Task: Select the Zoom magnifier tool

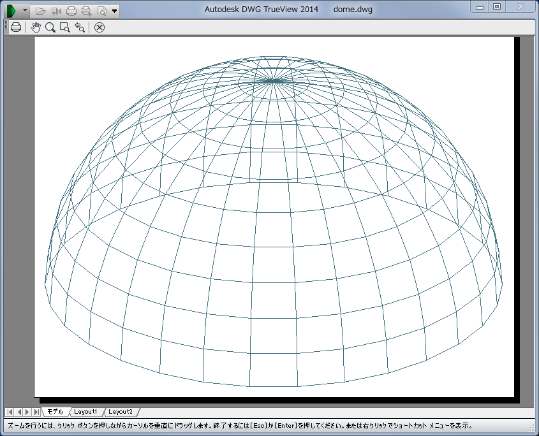Action: pyautogui.click(x=50, y=27)
